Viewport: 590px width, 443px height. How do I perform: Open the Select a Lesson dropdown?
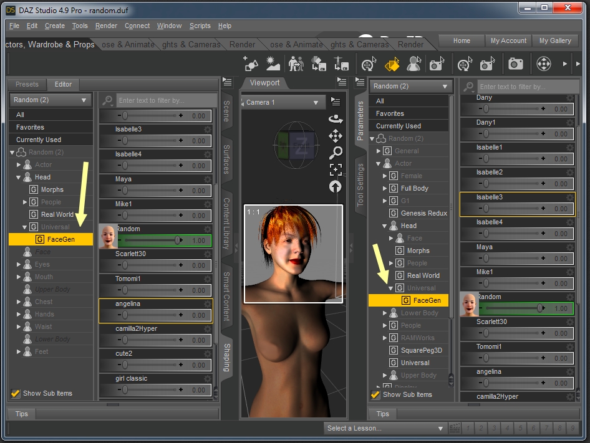[385, 428]
